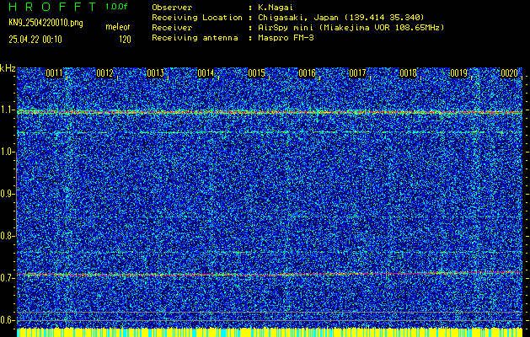Image resolution: width=530 pixels, height=337 pixels.
Task: Click the 0.7 kHz axis tick
Action: pos(7,278)
